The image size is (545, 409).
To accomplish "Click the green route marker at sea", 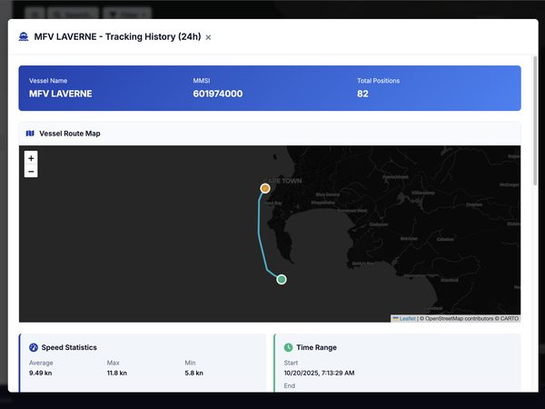I will click(x=282, y=279).
